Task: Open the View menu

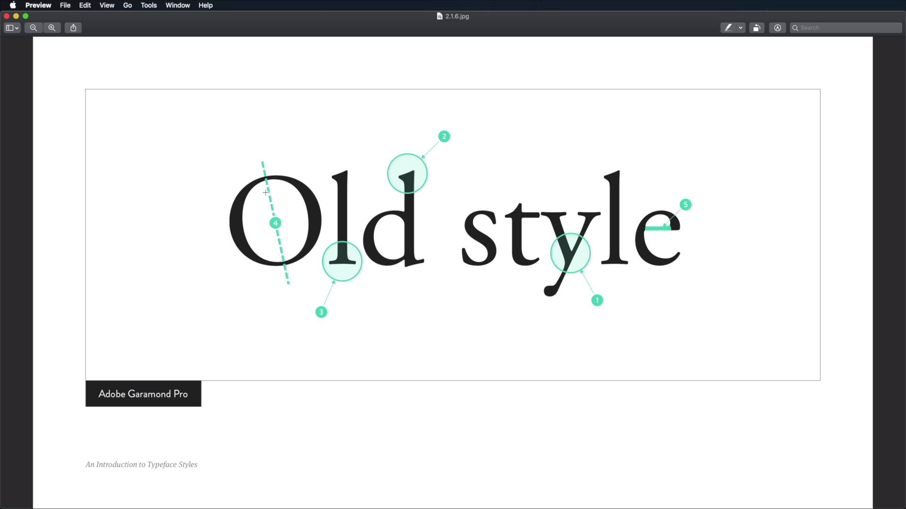Action: click(x=107, y=5)
